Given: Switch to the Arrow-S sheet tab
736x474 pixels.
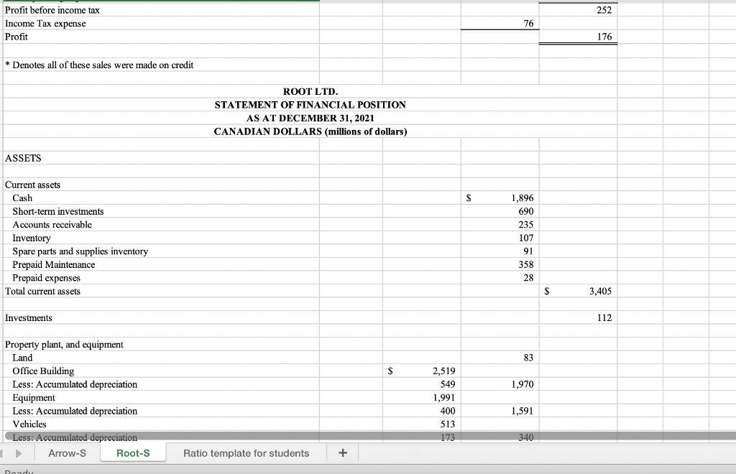Looking at the screenshot, I should pyautogui.click(x=67, y=453).
